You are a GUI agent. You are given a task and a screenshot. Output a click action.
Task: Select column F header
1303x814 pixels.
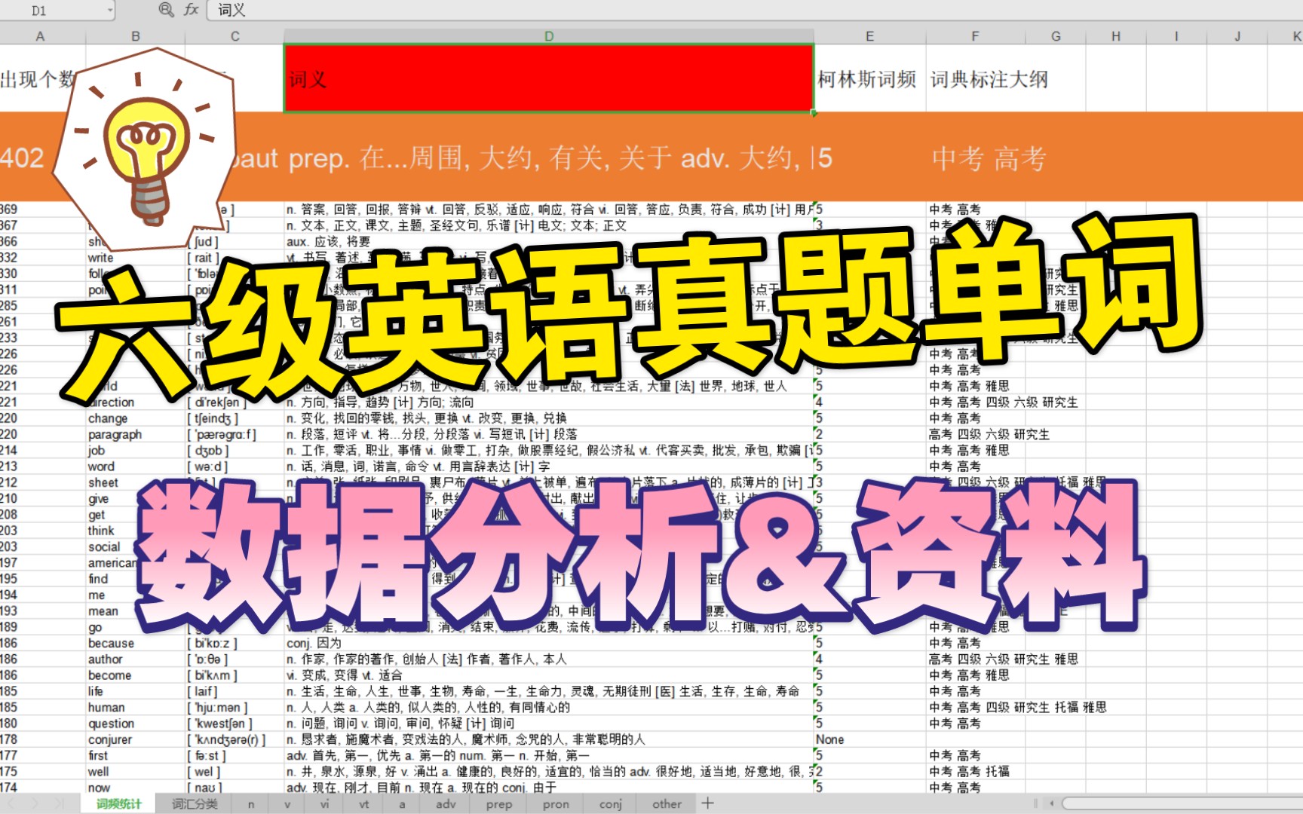(x=975, y=36)
